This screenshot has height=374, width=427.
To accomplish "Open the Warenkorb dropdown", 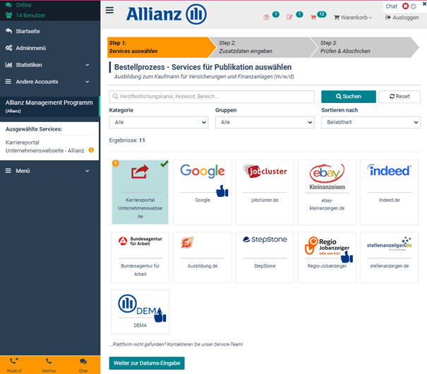I will [x=353, y=18].
